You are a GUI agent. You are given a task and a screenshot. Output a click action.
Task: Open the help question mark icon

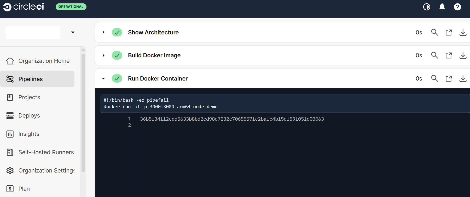[x=457, y=7]
